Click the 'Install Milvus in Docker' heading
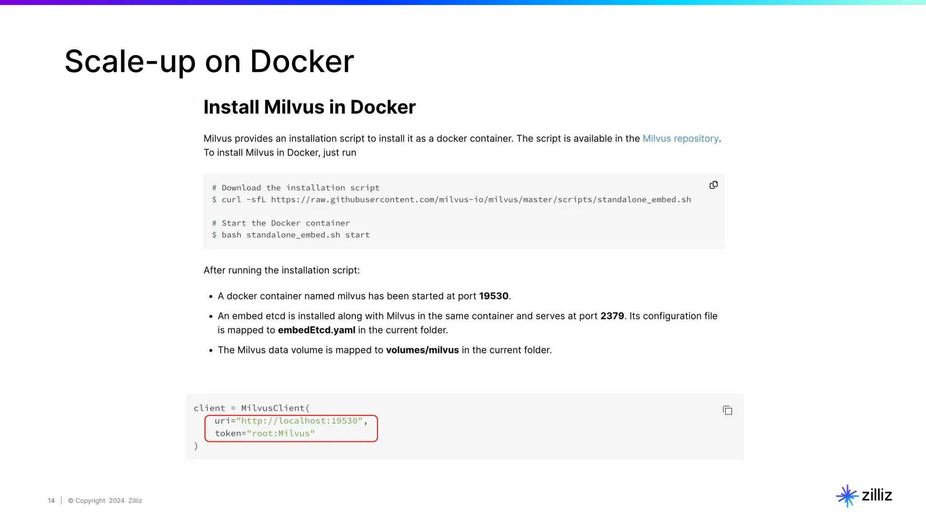The height and width of the screenshot is (521, 926). [309, 107]
